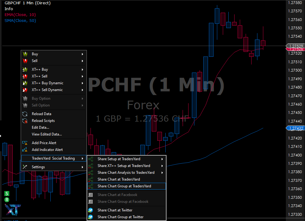Click the Share Chart Group TradersYard icon
Viewport: 305px width, 221px height.
click(x=91, y=186)
